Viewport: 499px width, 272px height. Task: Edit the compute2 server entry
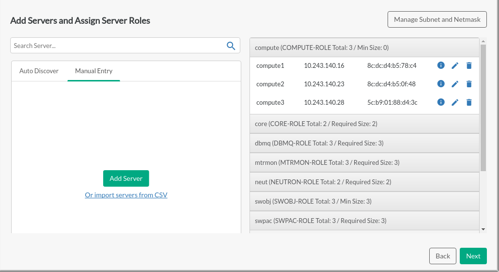point(455,84)
